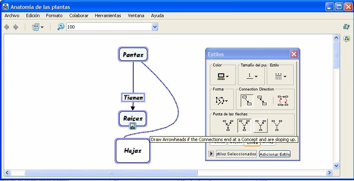The image size is (354, 181).
Task: Click the back navigation arrow
Action: pyautogui.click(x=7, y=27)
